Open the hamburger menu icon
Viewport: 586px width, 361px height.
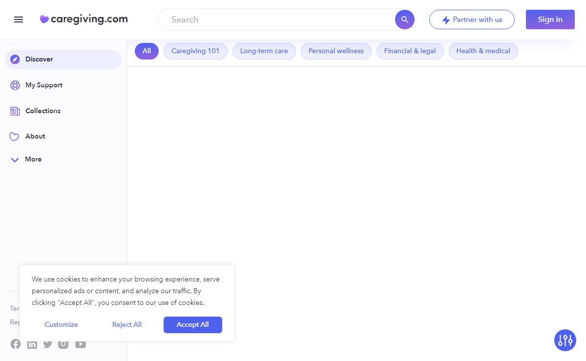[x=19, y=20]
